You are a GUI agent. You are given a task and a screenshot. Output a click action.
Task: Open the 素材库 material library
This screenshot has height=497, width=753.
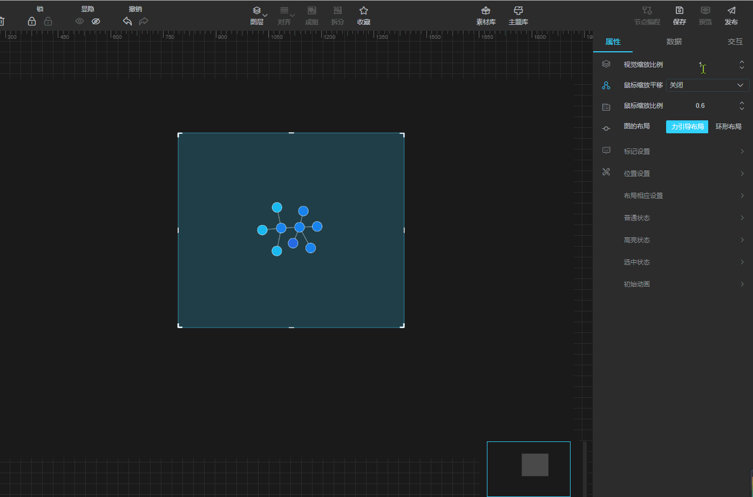click(486, 16)
